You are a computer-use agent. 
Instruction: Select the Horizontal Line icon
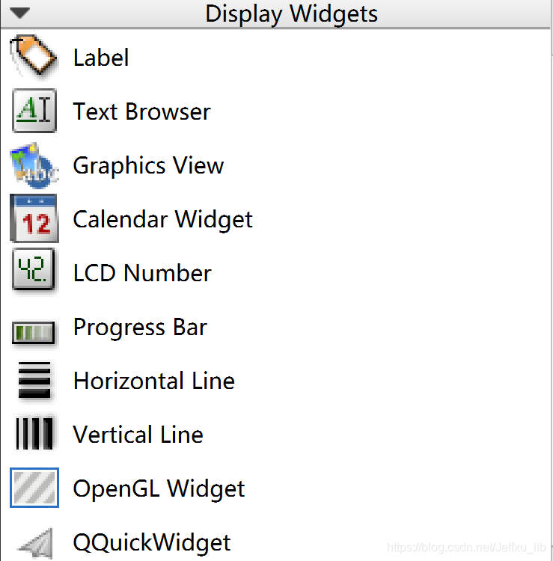pos(34,380)
